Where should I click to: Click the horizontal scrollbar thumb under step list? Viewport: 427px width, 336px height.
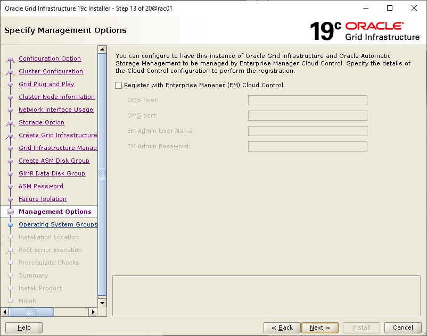(x=31, y=312)
